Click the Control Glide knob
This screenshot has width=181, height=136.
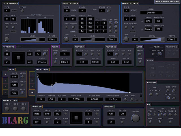(x=122, y=122)
